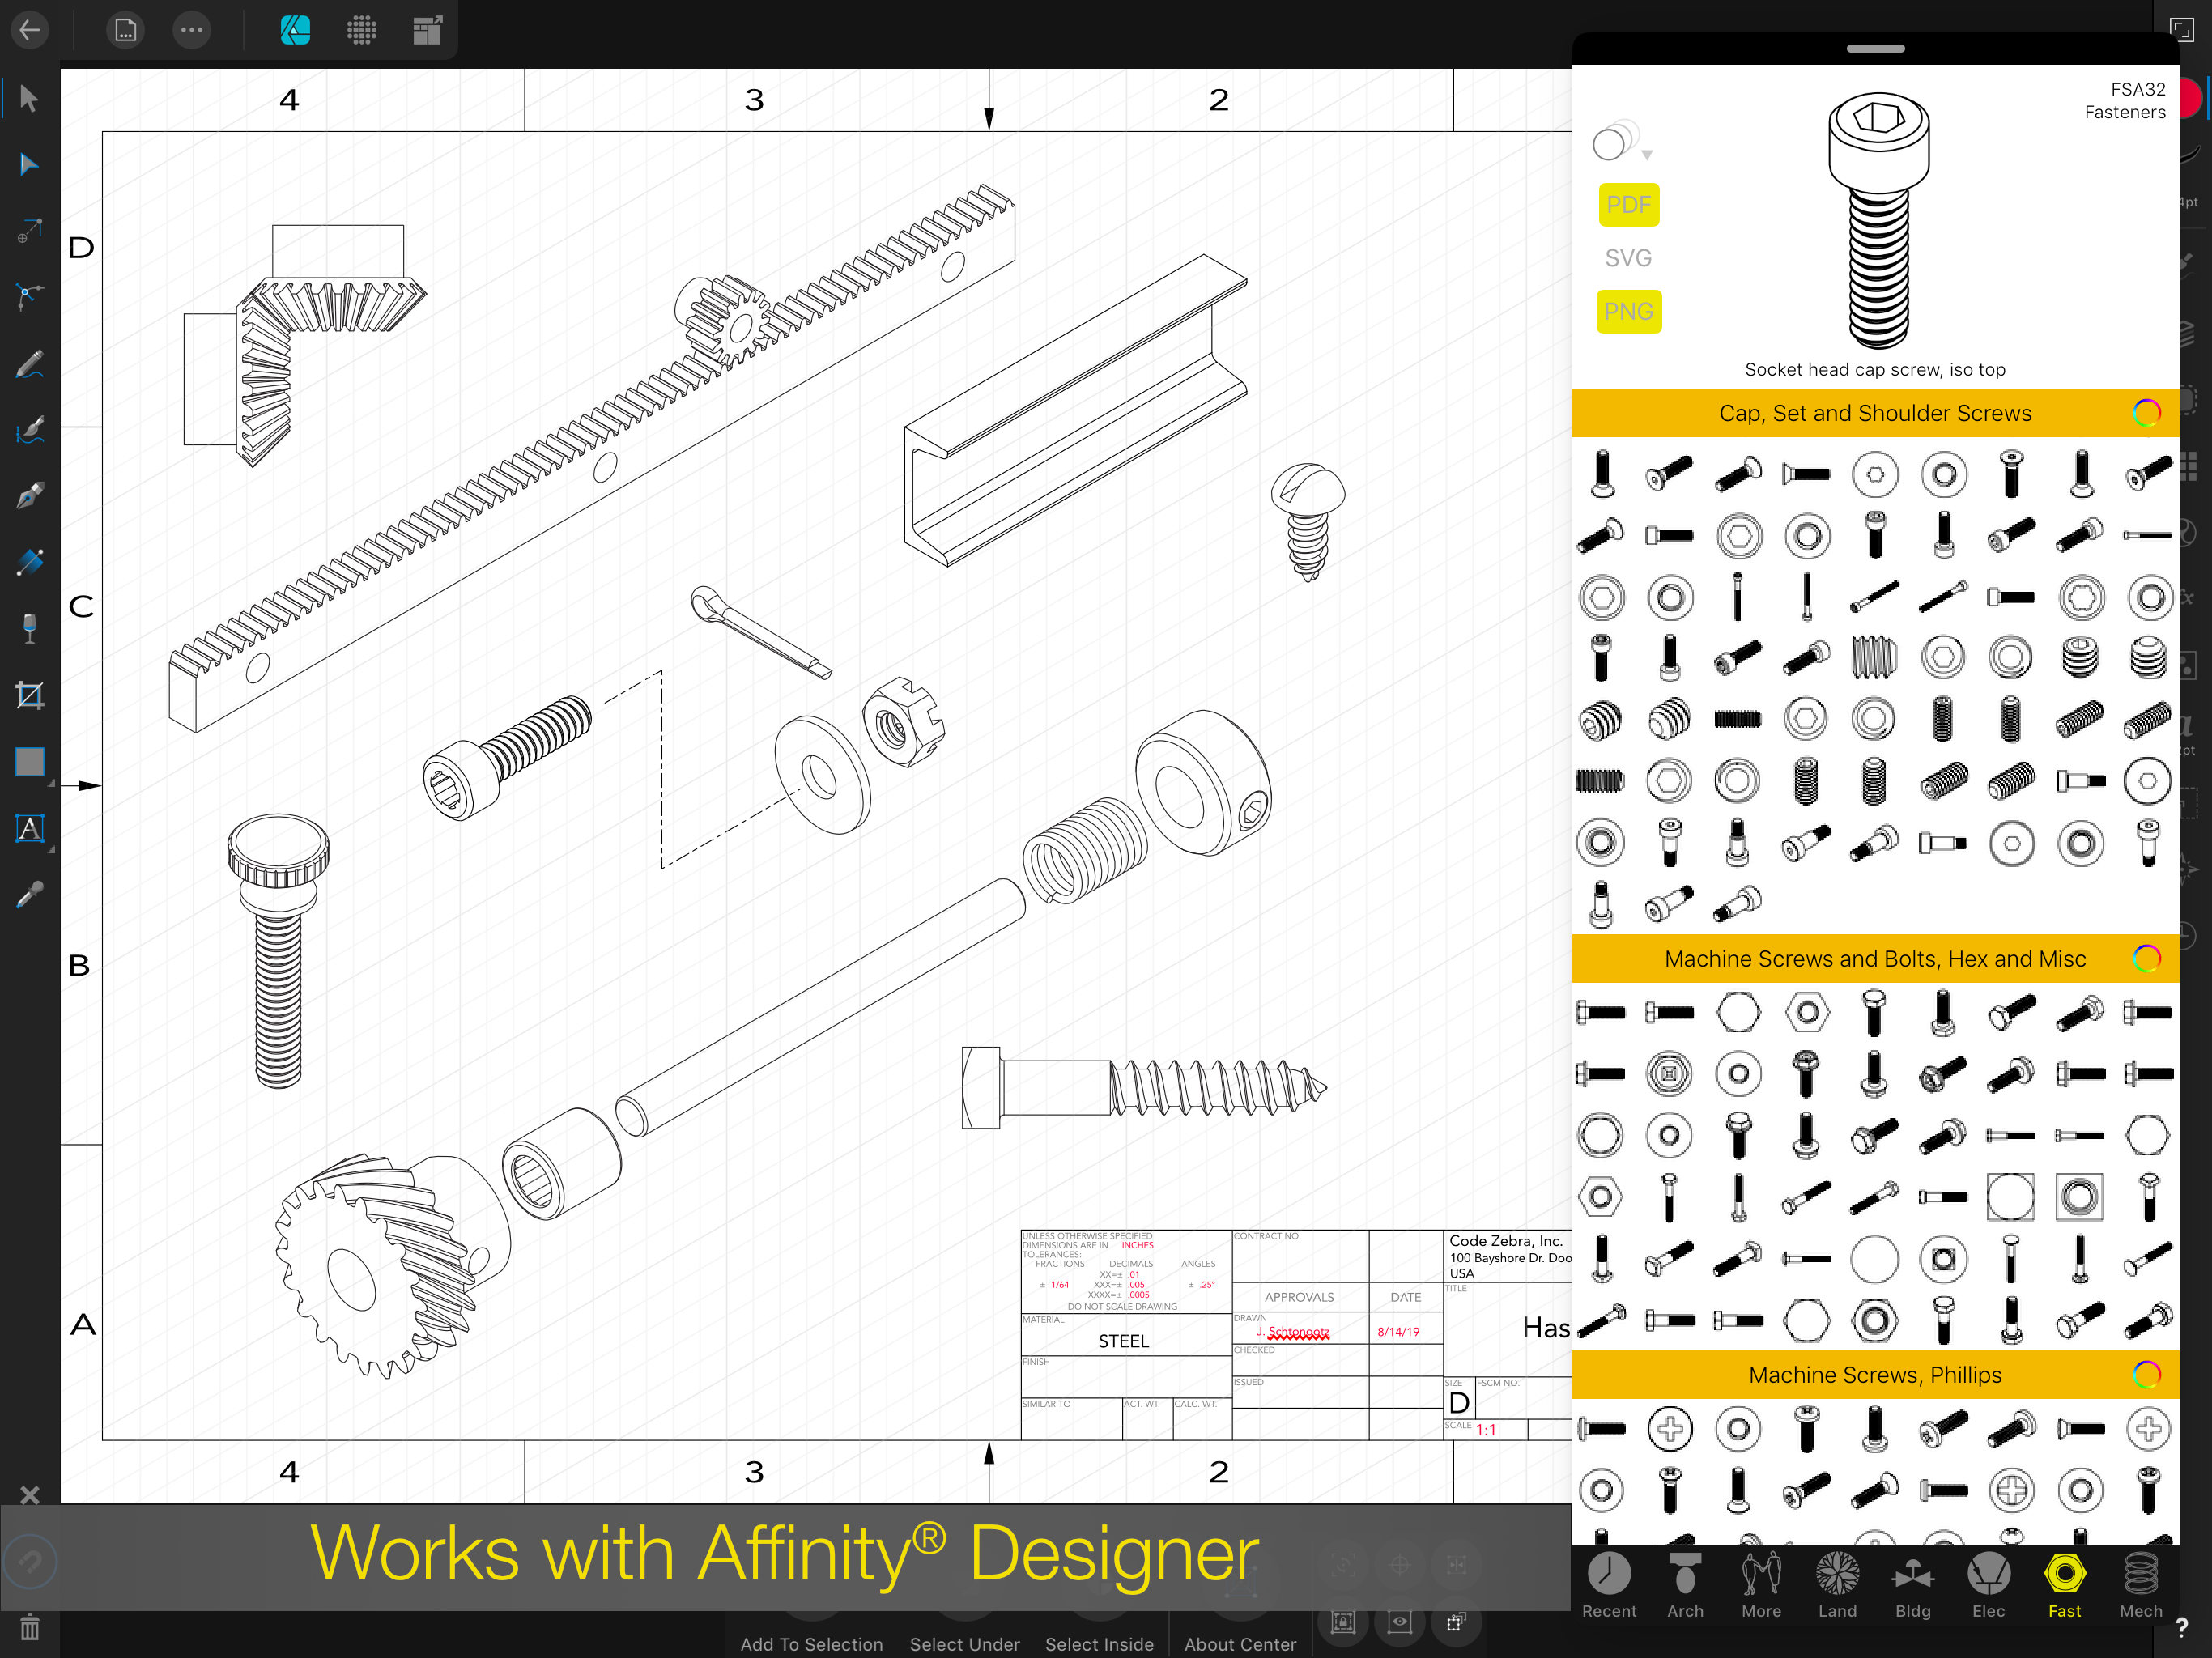The image size is (2212, 1658).
Task: Select the Color Picker eyedropper tool
Action: [x=29, y=894]
